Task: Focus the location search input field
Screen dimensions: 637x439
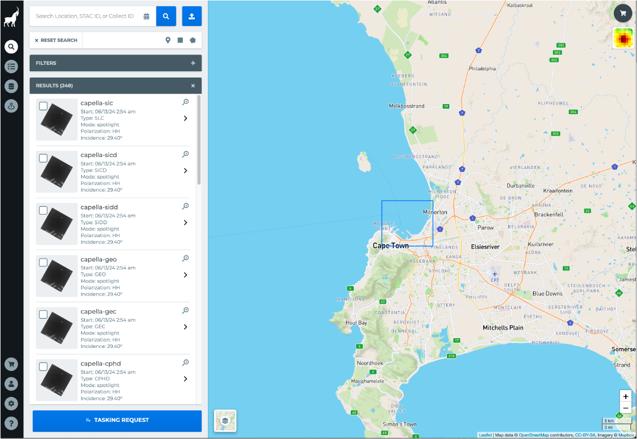Action: (x=86, y=16)
